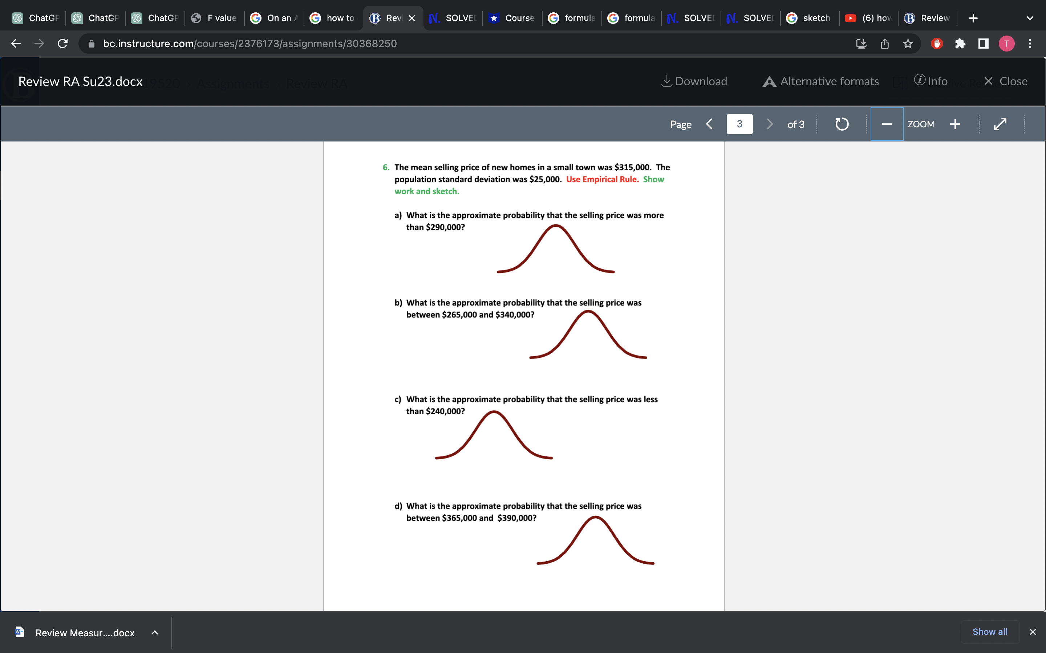Switch to the F value tab
This screenshot has width=1046, height=653.
(x=215, y=18)
